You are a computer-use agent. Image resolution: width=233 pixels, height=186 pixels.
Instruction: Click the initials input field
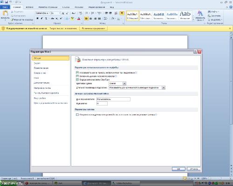102,104
